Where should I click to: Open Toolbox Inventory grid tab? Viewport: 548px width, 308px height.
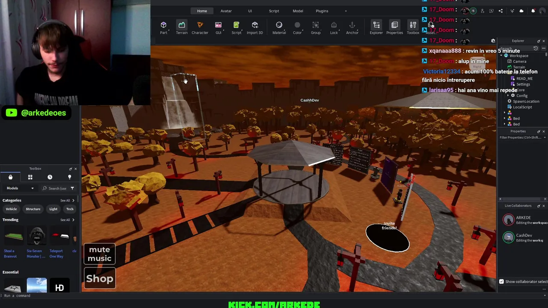30,177
